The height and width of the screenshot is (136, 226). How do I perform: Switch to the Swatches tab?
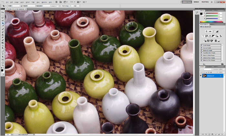pyautogui.click(x=209, y=11)
